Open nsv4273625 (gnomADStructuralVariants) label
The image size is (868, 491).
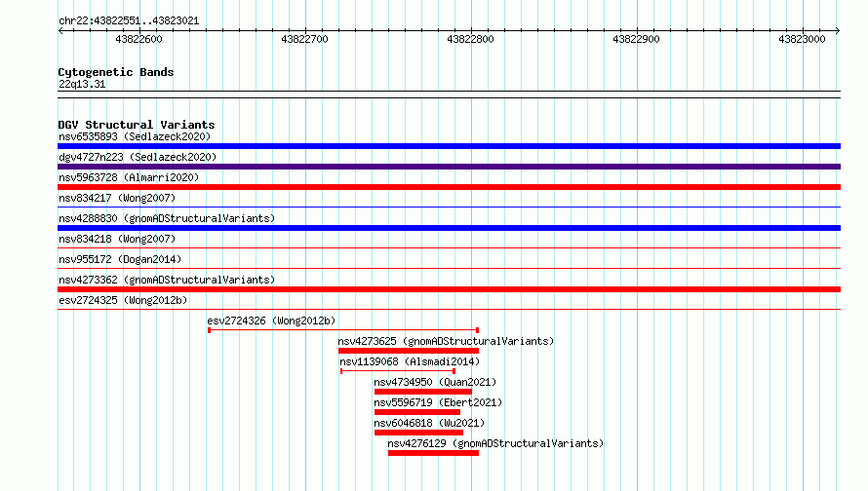446,341
